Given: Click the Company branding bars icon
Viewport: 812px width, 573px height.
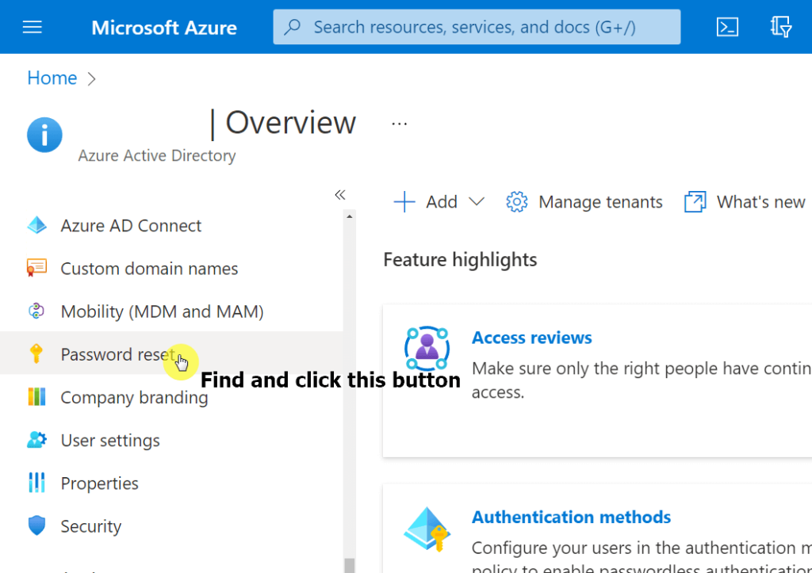Looking at the screenshot, I should [x=36, y=397].
